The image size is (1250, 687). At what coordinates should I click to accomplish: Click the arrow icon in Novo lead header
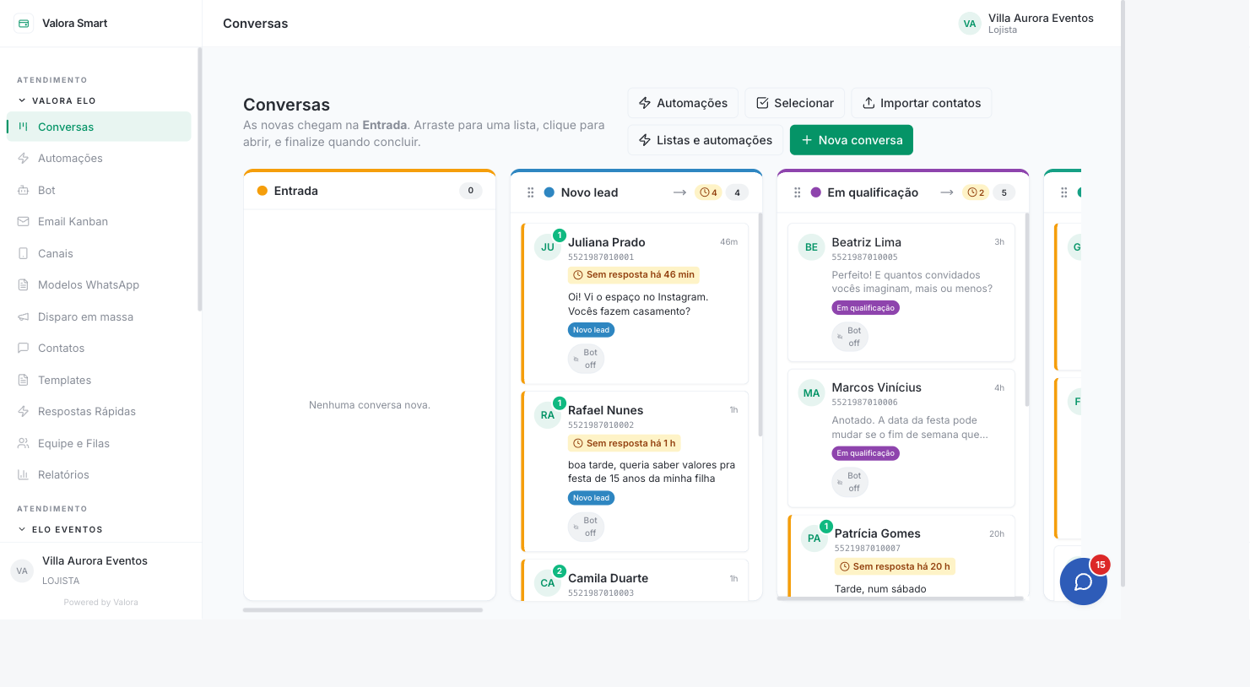[x=679, y=192]
